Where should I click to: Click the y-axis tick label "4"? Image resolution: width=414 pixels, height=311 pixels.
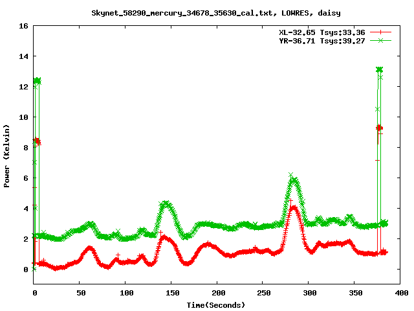[x=26, y=209]
